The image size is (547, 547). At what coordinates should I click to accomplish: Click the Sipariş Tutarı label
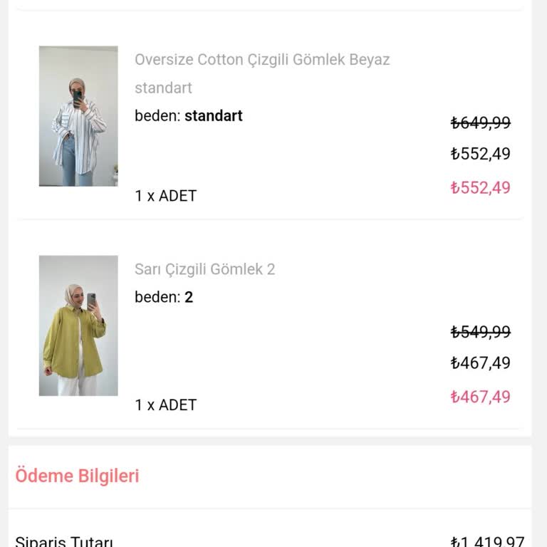coord(64,542)
